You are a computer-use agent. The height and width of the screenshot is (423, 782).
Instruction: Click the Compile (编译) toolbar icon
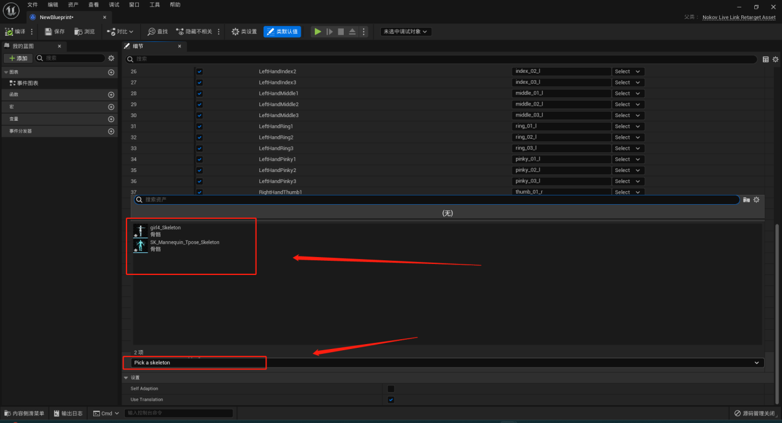click(x=9, y=31)
